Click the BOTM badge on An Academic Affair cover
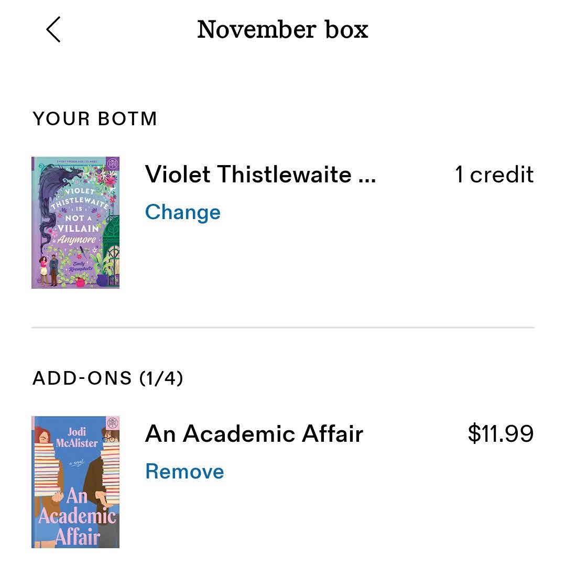The width and height of the screenshot is (566, 566). [x=111, y=424]
